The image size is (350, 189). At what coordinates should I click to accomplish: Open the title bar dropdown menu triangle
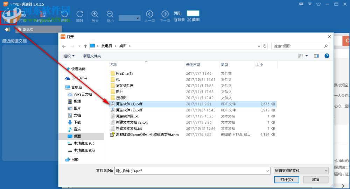[310, 4]
